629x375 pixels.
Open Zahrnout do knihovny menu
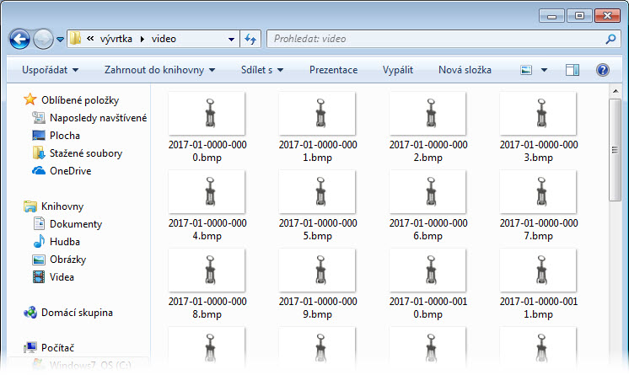coord(159,70)
